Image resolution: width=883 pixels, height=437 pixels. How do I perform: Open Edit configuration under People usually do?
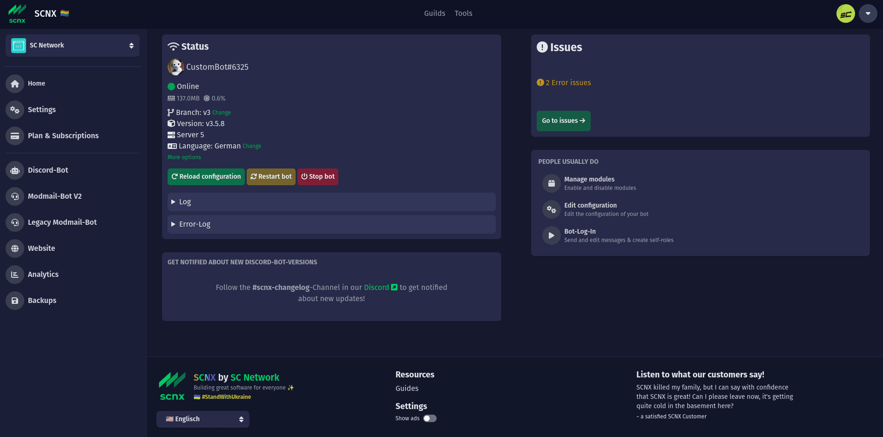pos(590,205)
